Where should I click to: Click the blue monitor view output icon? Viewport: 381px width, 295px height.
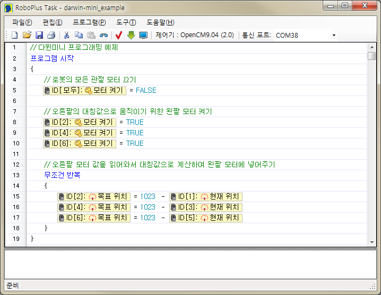pyautogui.click(x=143, y=35)
